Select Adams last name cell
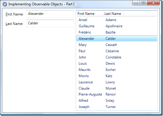The width and height of the screenshot is (163, 116). click(111, 20)
